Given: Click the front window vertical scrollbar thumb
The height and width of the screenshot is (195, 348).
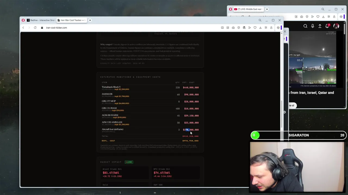Looking at the screenshot, I should [x=281, y=114].
